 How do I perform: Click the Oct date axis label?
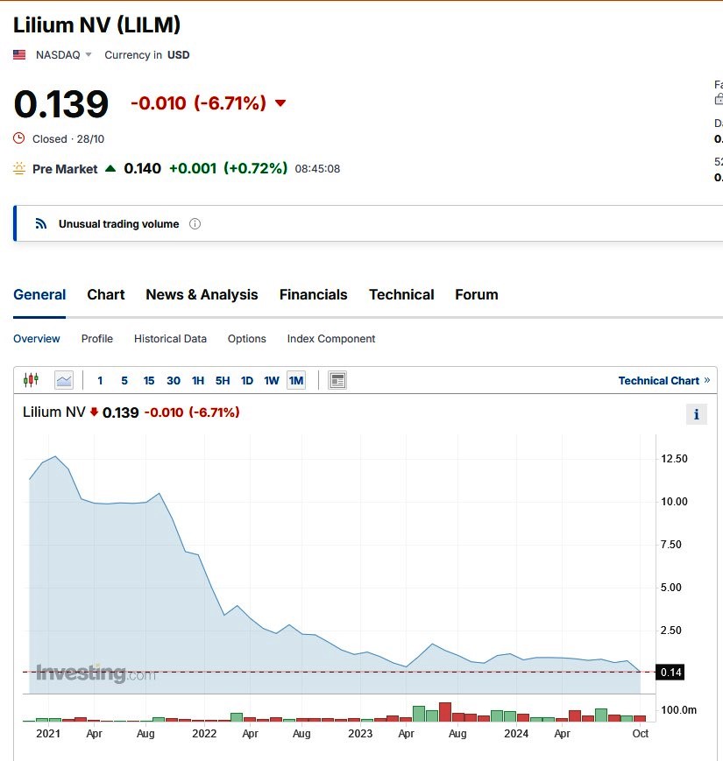pos(641,733)
